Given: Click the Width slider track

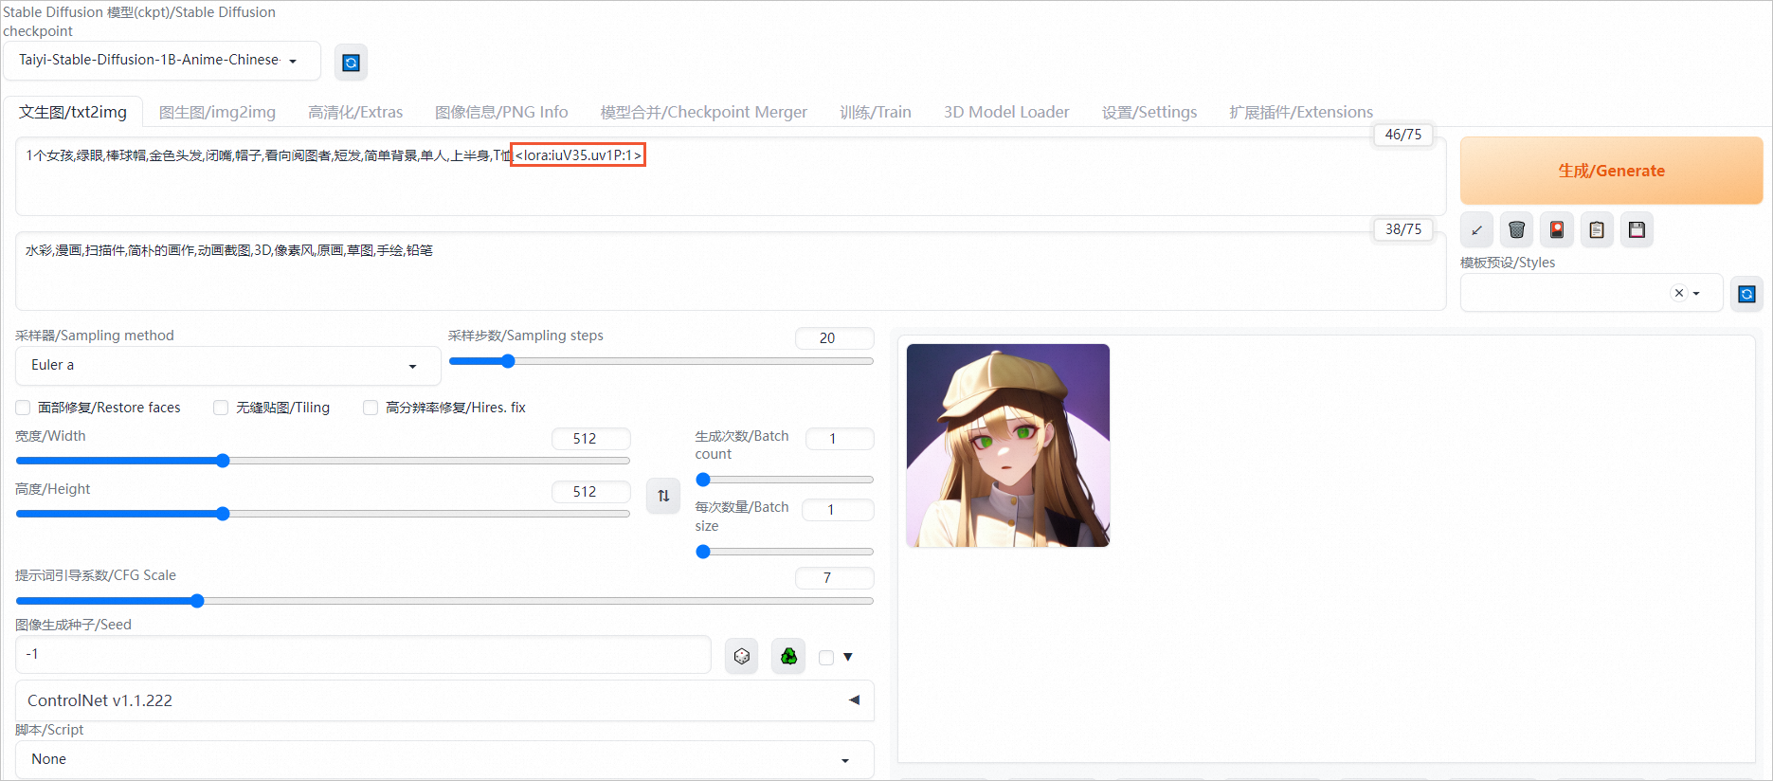Looking at the screenshot, I should pyautogui.click(x=323, y=461).
